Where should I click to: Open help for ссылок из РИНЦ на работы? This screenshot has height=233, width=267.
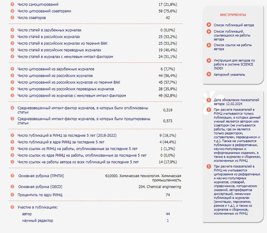click(x=12, y=149)
